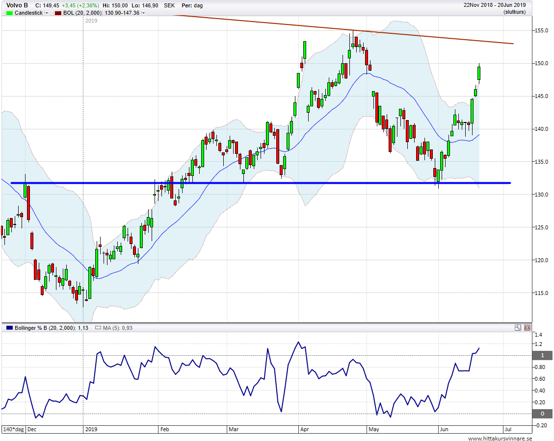Open the BOL (20, 2,000) indicator dropdown arrow

(143, 13)
